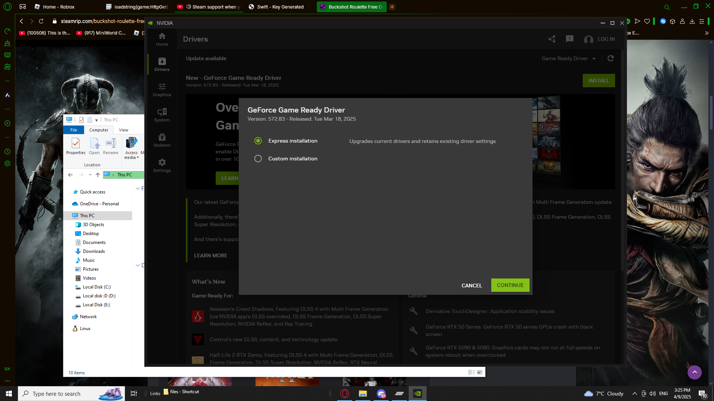Viewport: 714px width, 401px height.
Task: Refresh driver updates check
Action: [x=611, y=58]
